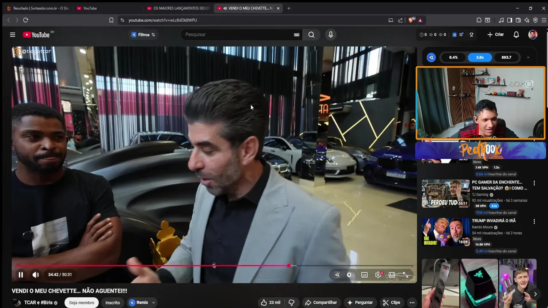
Task: Open the three-dot more actions button
Action: click(412, 302)
